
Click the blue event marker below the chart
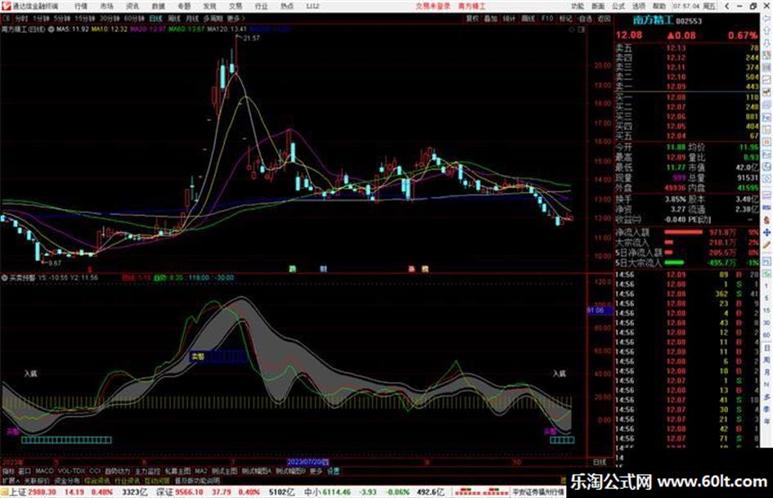tap(323, 269)
